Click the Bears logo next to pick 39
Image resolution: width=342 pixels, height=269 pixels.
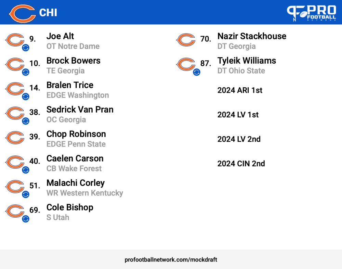coord(15,138)
